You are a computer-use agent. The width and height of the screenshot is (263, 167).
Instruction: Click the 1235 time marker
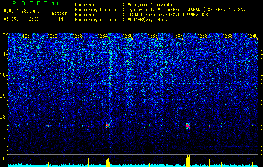click(x=128, y=36)
